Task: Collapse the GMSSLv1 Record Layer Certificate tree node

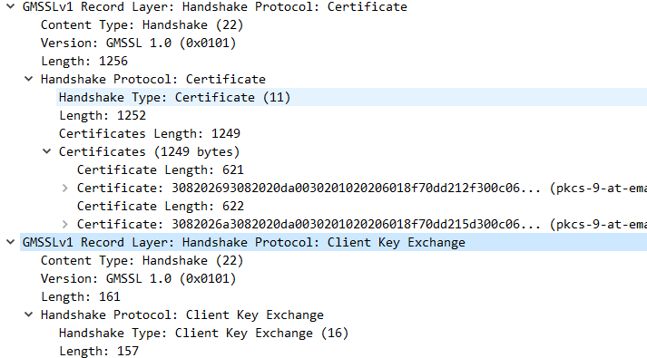Action: coord(11,6)
